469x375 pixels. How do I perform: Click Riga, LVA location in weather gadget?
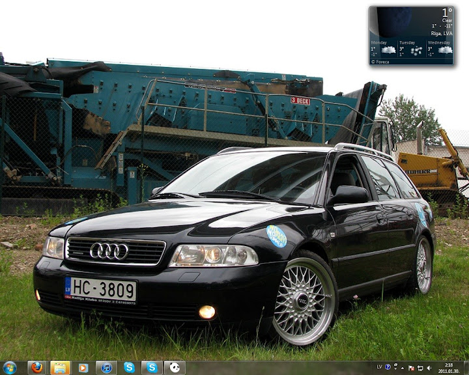click(442, 33)
